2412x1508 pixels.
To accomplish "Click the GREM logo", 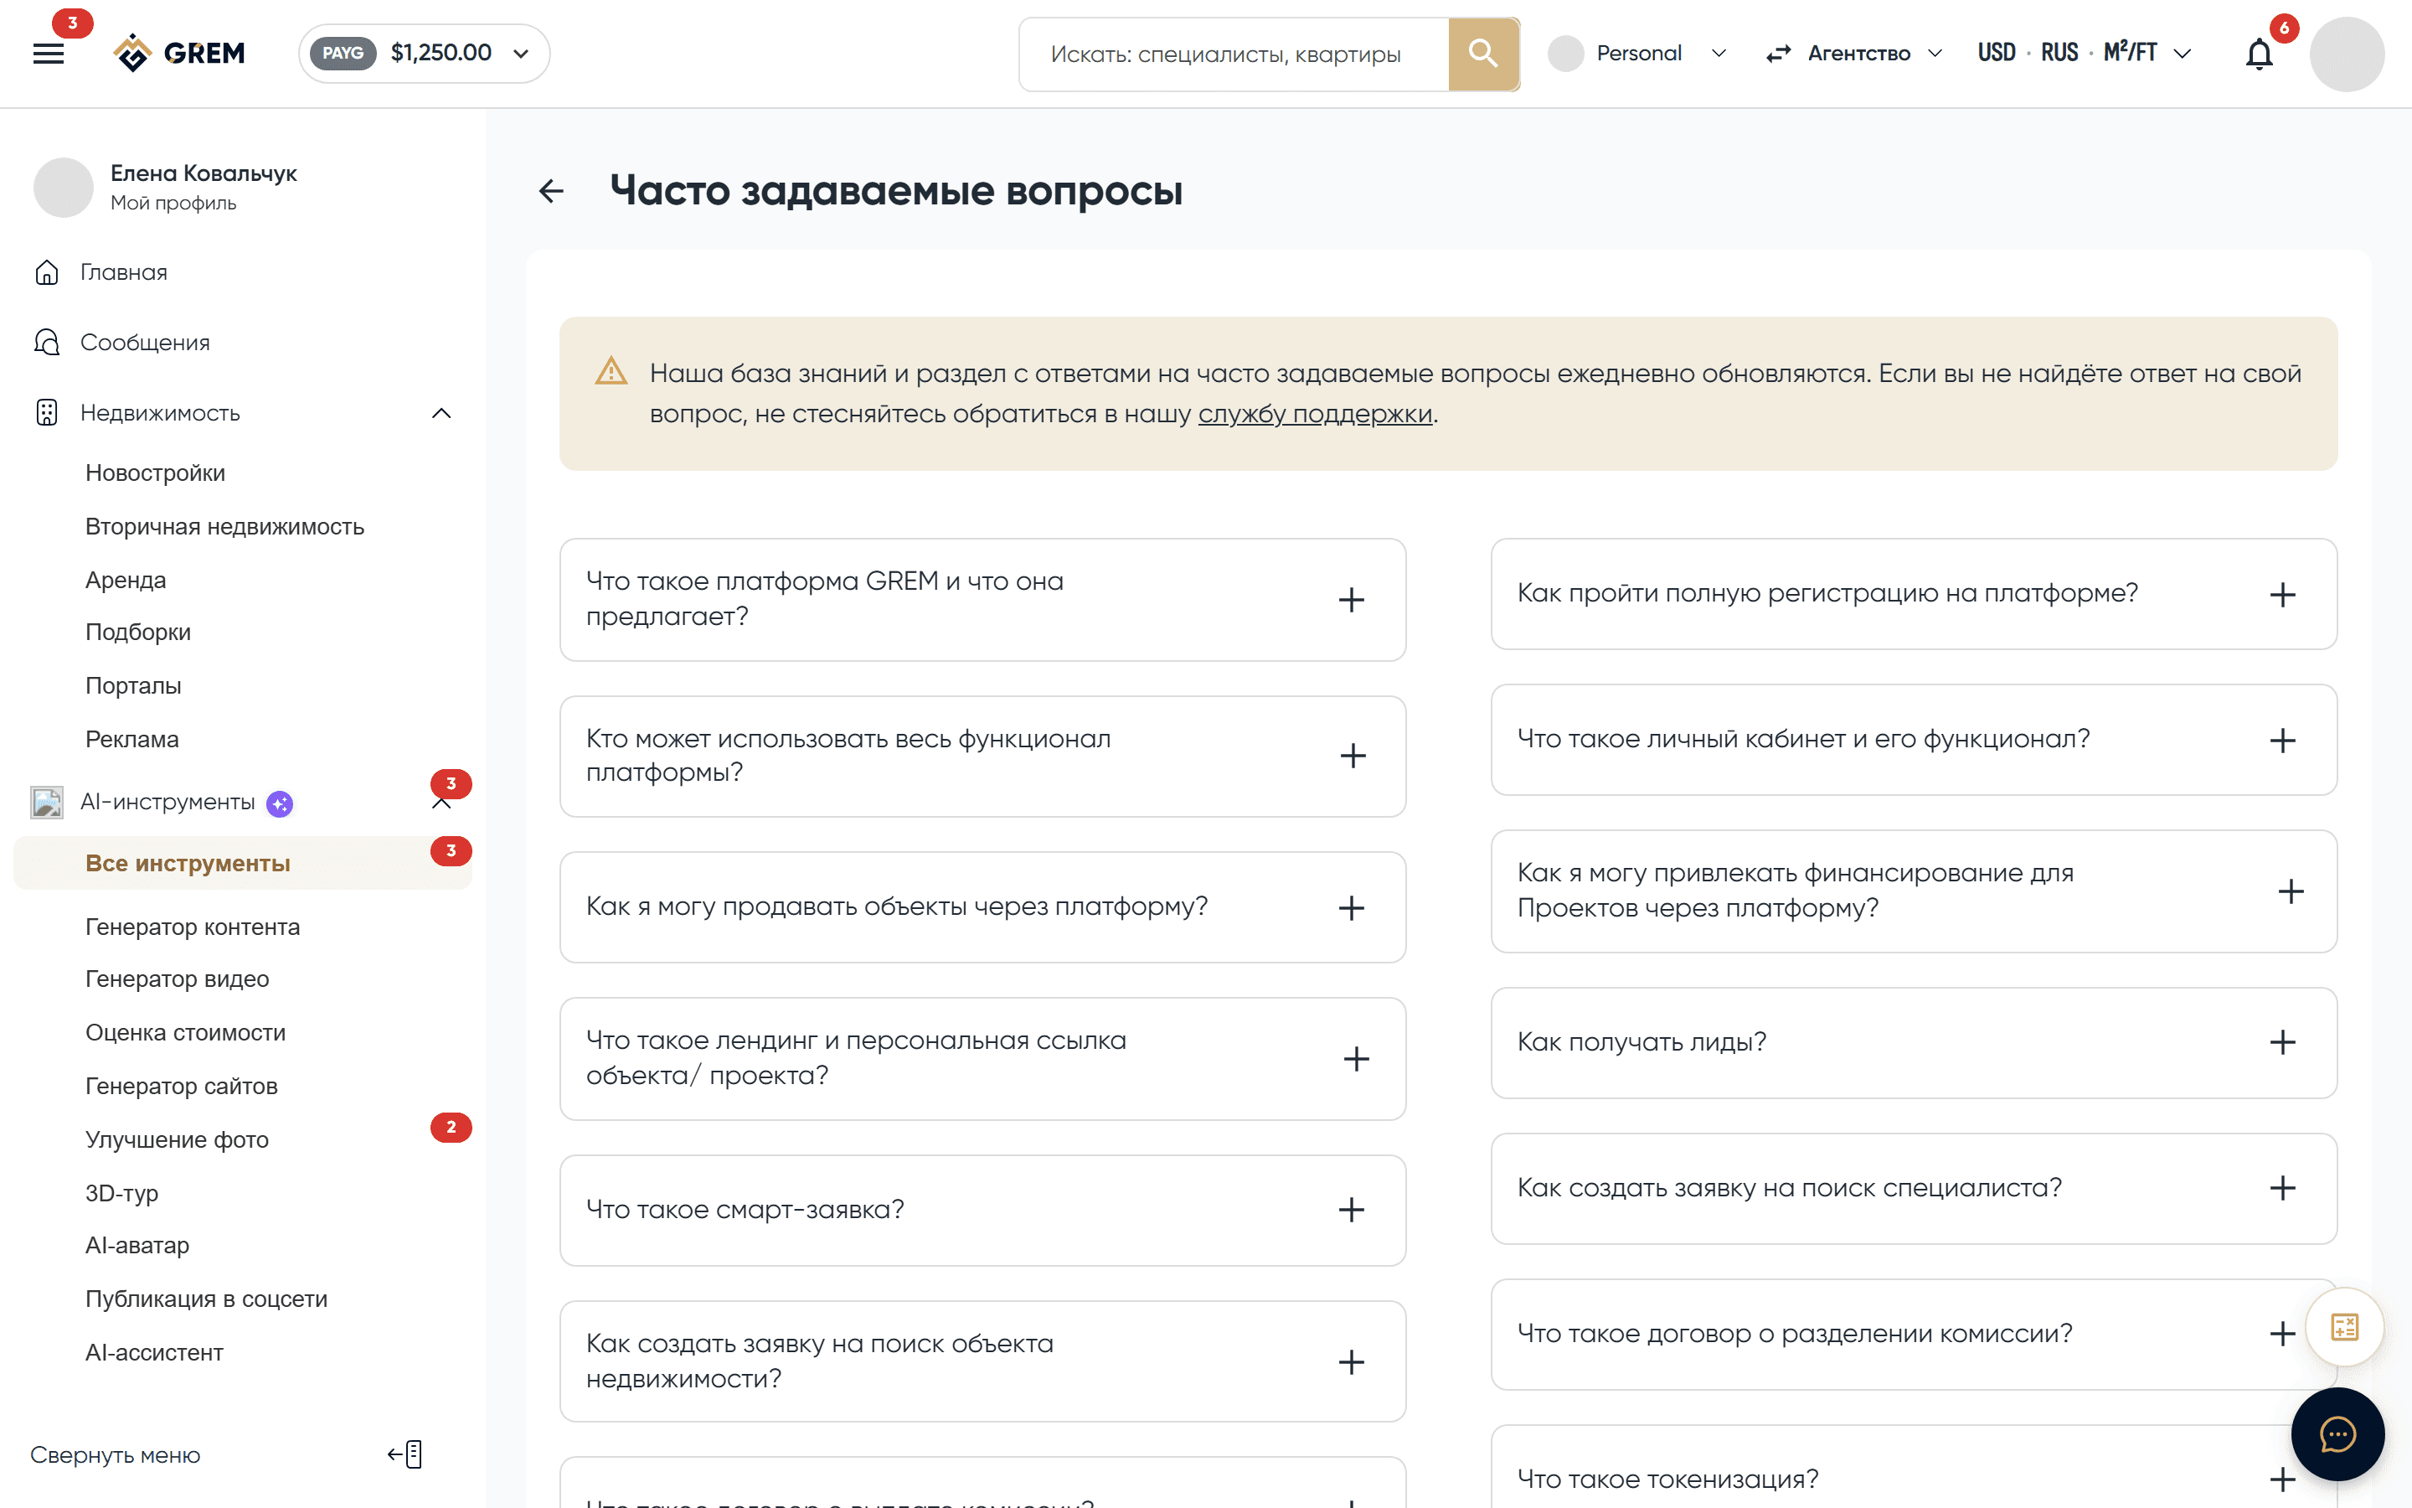I will click(179, 53).
